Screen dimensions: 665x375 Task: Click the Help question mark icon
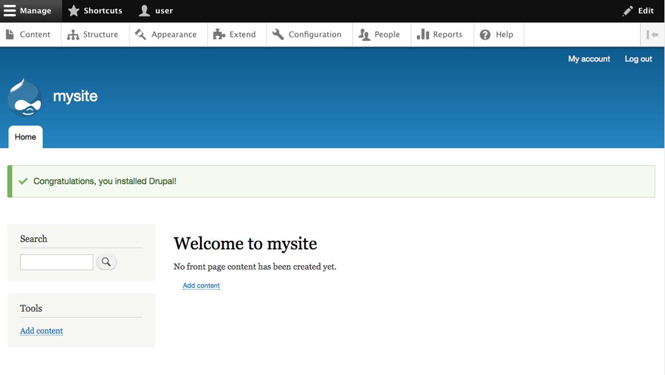coord(485,34)
